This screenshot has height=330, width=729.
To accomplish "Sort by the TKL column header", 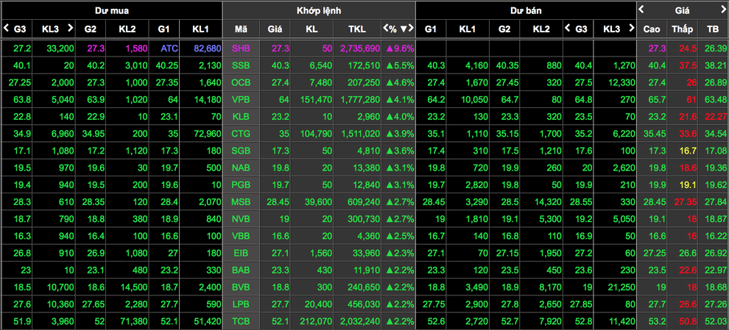I will pos(357,29).
